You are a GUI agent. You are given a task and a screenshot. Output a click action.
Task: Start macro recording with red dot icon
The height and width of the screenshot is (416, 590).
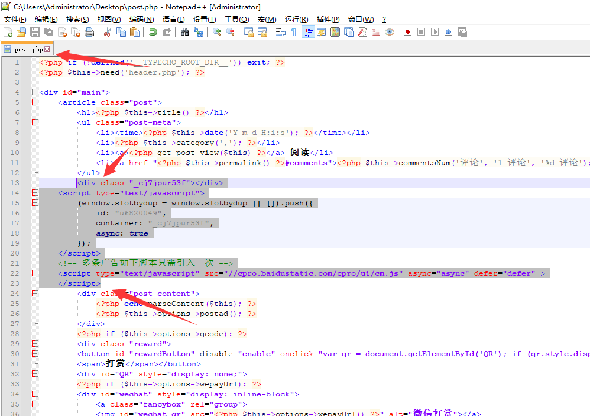pos(407,32)
